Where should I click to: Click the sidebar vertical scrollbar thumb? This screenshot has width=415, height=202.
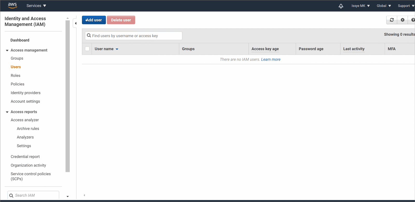click(x=68, y=96)
